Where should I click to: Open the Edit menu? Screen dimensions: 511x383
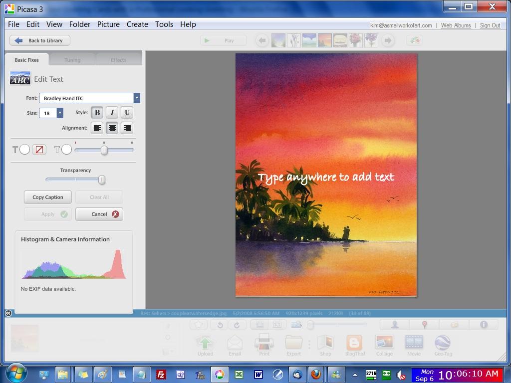pyautogui.click(x=33, y=24)
